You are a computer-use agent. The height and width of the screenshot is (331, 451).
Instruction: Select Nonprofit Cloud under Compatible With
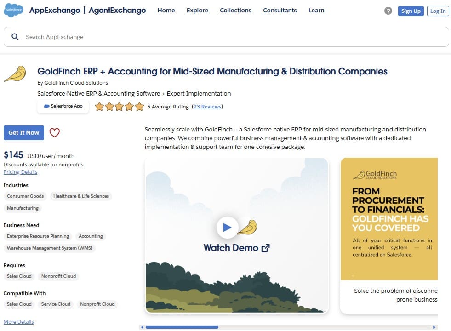97,304
